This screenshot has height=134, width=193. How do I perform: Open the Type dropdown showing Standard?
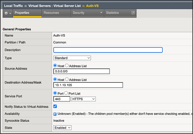tap(72, 58)
